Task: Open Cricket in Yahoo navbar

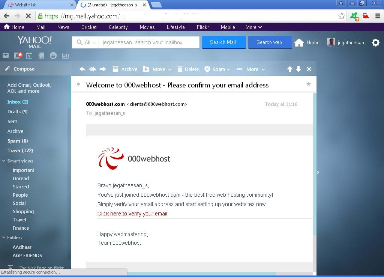Action: (x=89, y=27)
